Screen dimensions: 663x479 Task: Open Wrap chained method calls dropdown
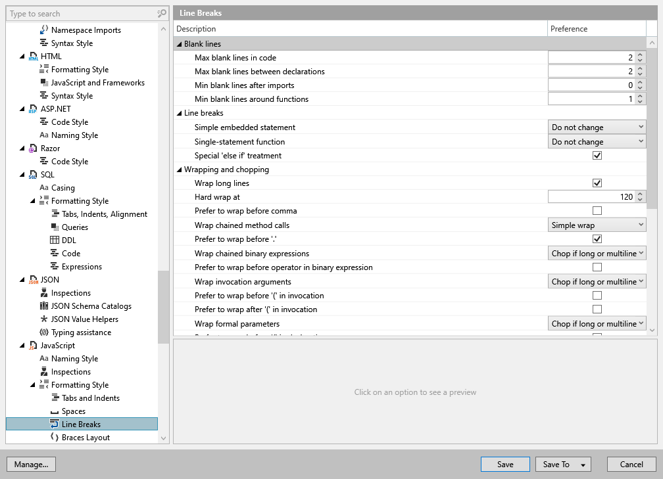[597, 225]
